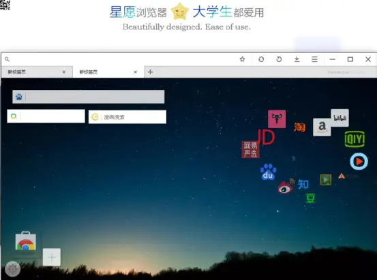Click the plus tile to add a shortcut
The width and height of the screenshot is (377, 280).
[52, 258]
